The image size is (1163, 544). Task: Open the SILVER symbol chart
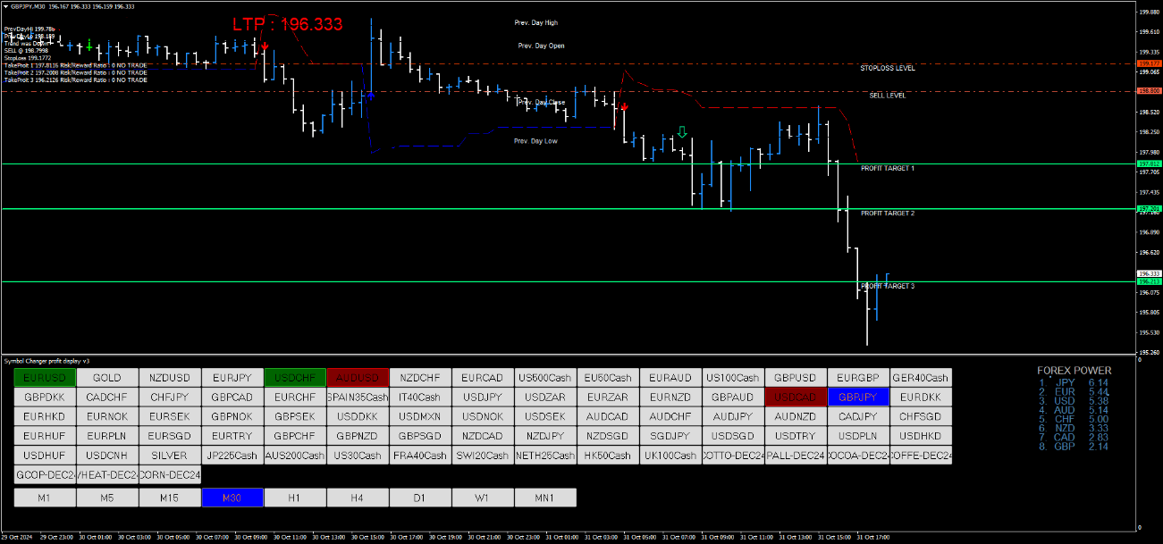pyautogui.click(x=170, y=456)
